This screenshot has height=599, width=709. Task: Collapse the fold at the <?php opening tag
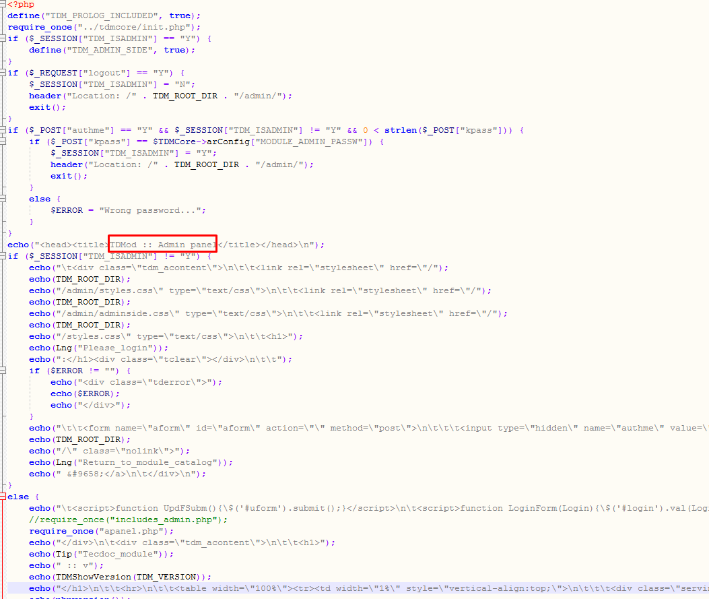(x=2, y=4)
